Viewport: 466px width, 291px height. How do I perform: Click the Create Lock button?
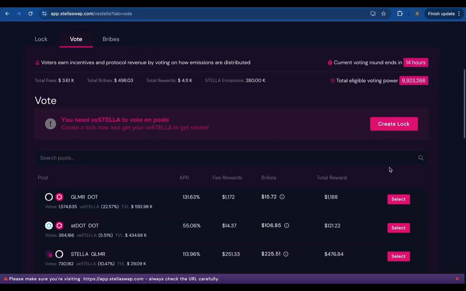[x=394, y=124]
